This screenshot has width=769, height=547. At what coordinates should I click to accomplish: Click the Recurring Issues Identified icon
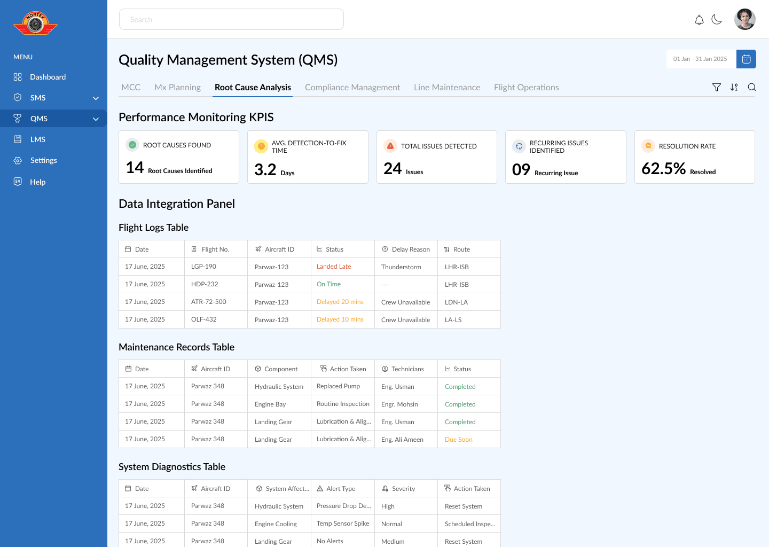pyautogui.click(x=519, y=146)
